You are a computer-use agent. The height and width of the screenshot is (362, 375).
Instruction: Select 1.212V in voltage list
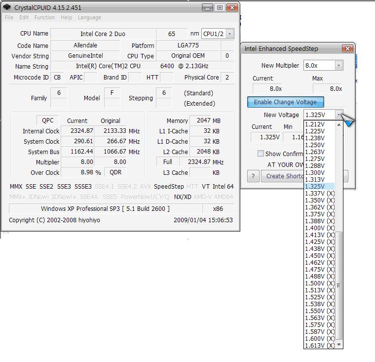pos(319,124)
